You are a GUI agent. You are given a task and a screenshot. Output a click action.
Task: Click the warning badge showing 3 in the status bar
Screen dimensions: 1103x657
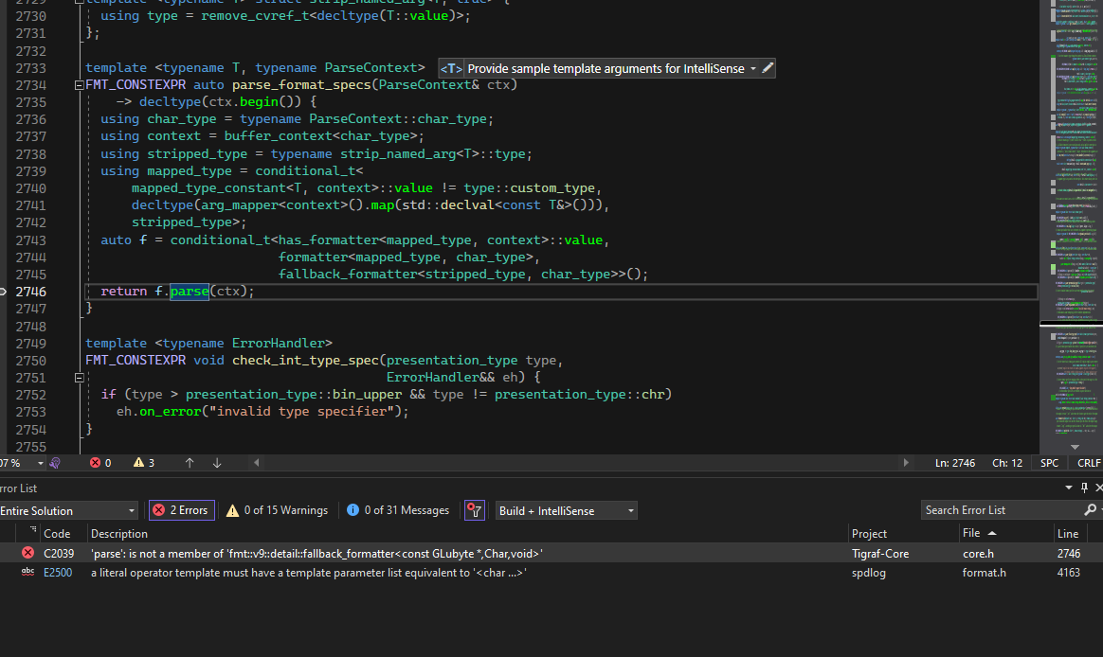coord(140,463)
